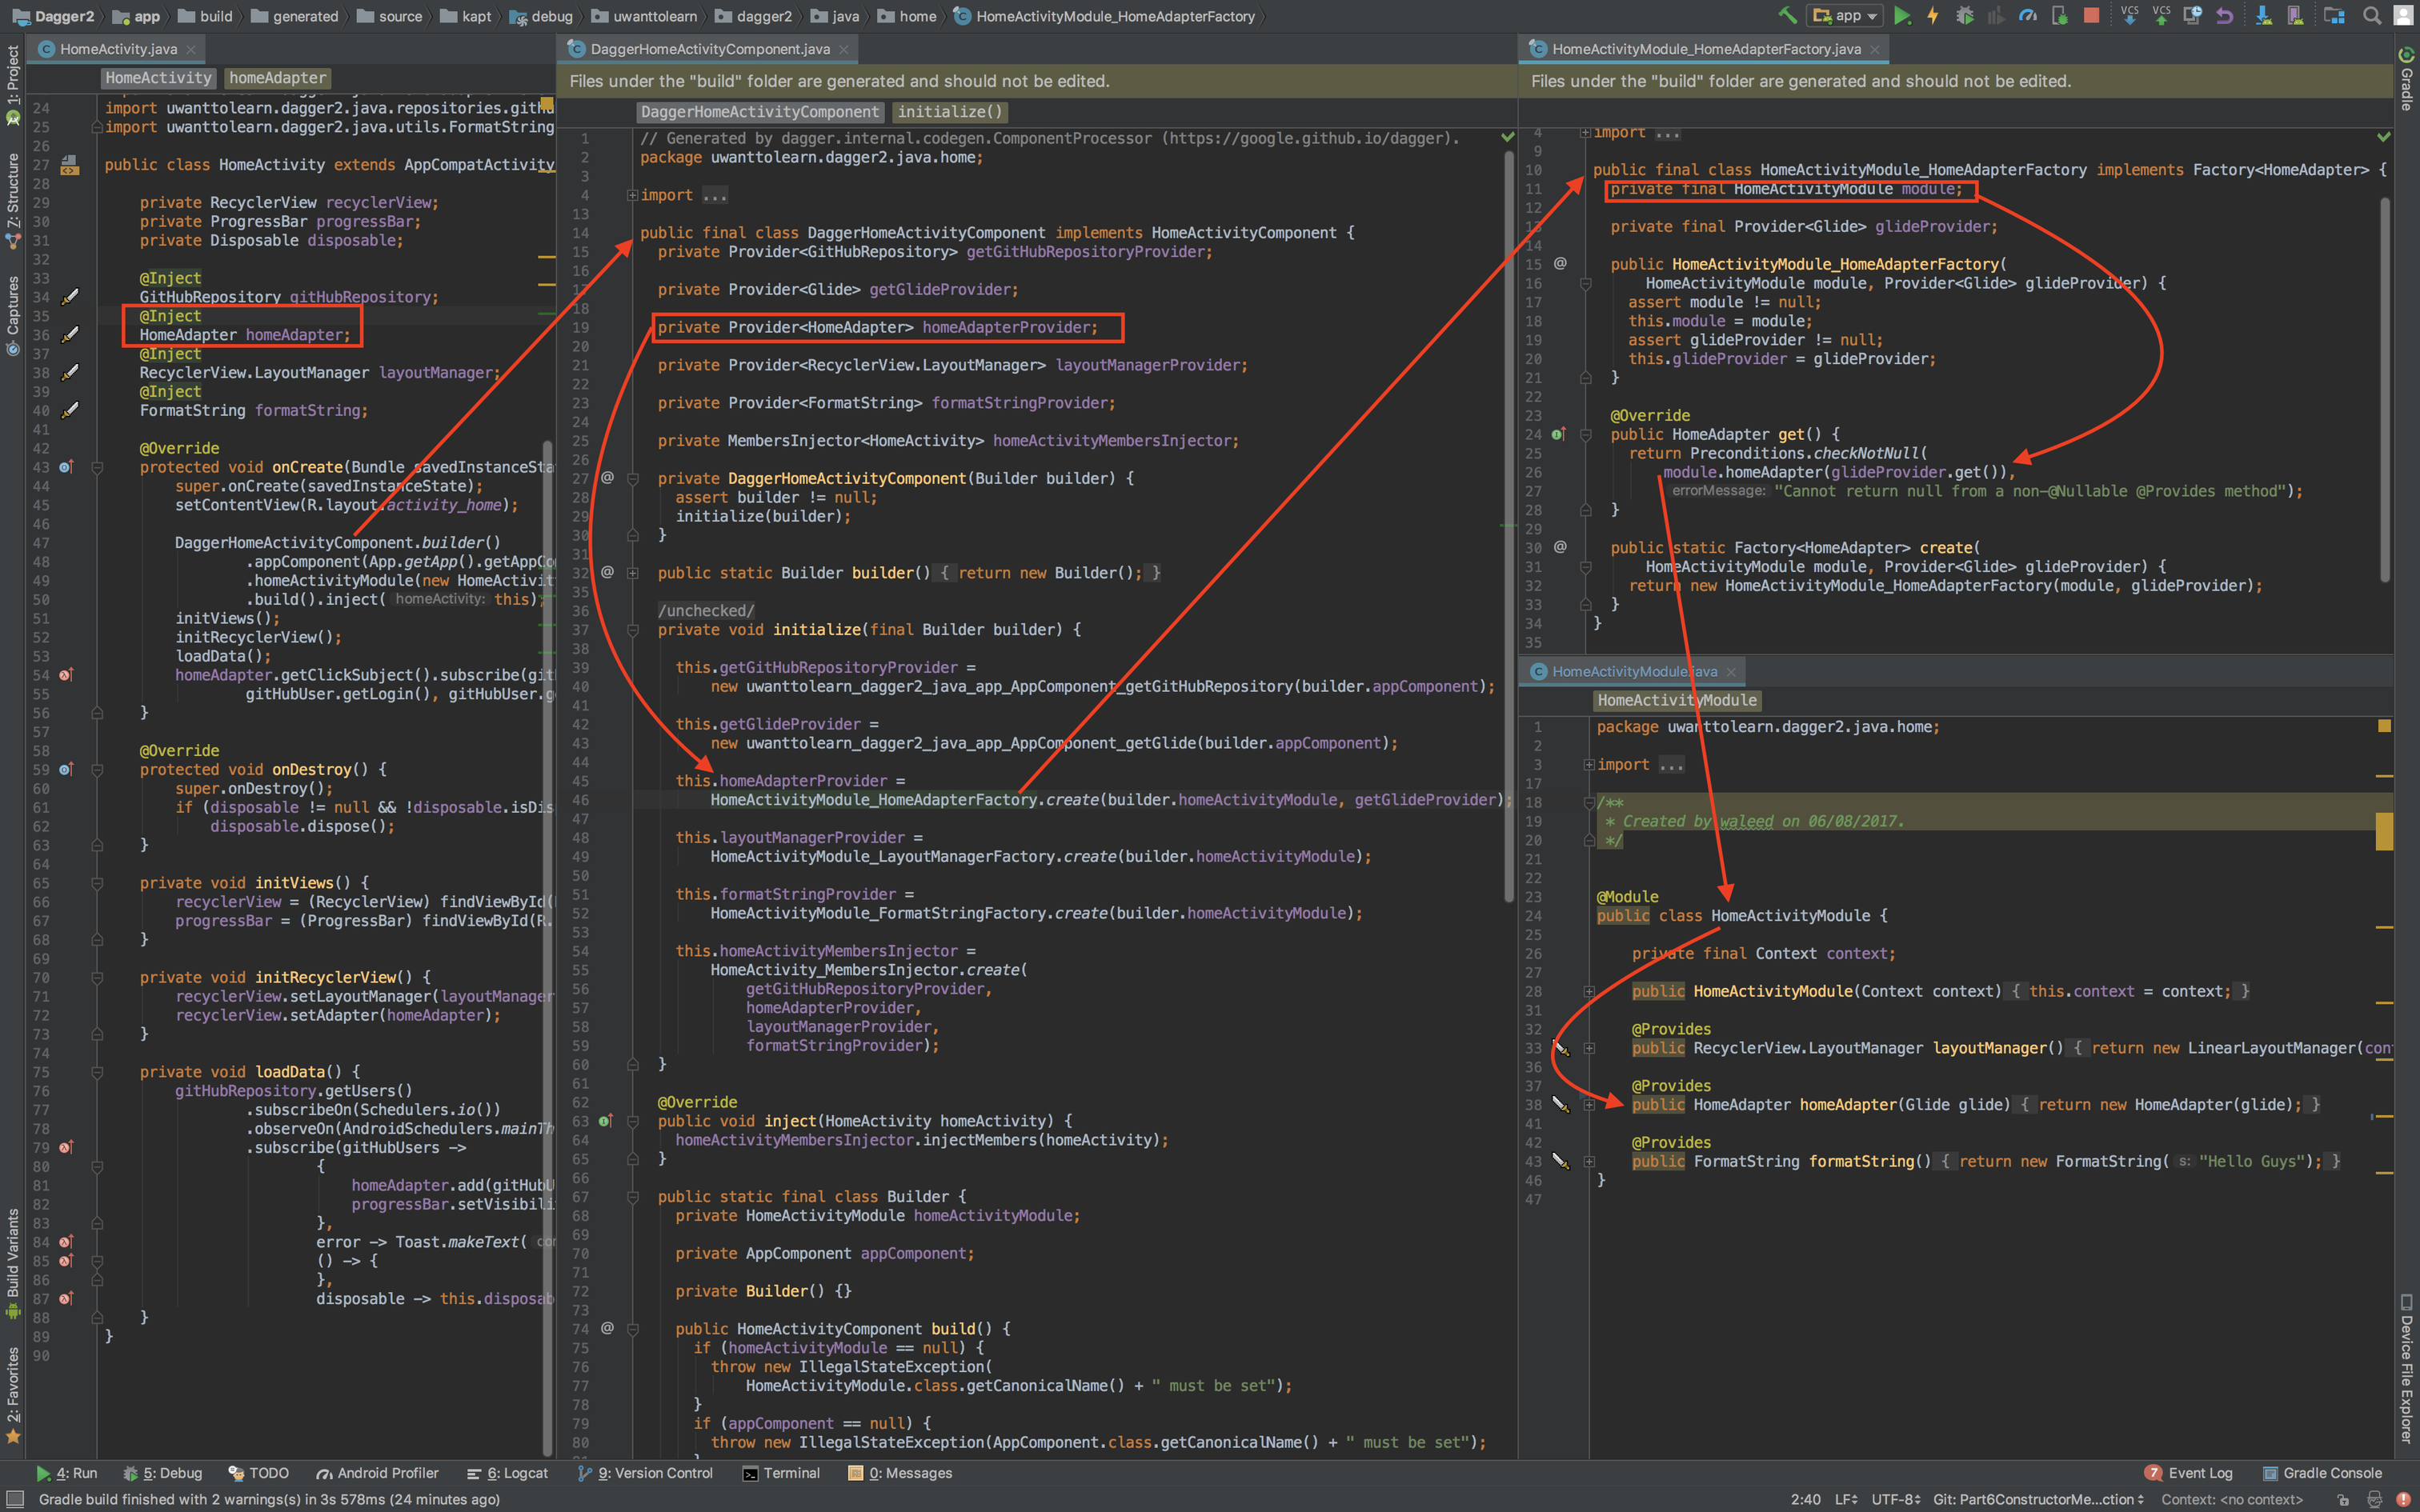The height and width of the screenshot is (1512, 2420).
Task: Open Android Profiler gauge icon in toolbar
Action: point(2027,16)
